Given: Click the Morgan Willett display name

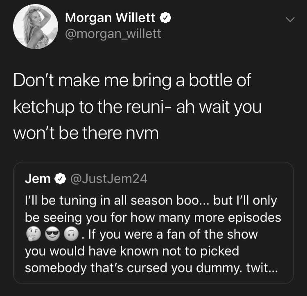Looking at the screenshot, I should tap(110, 18).
